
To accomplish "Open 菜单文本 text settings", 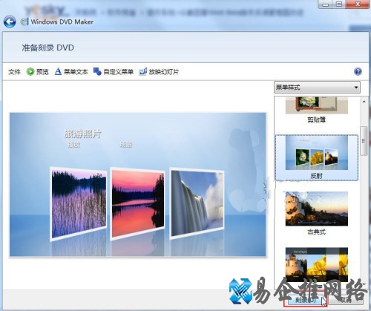I will pyautogui.click(x=71, y=72).
